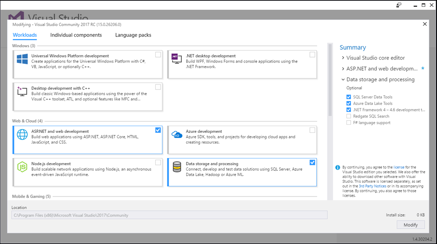This screenshot has width=437, height=244.
Task: Click the Mobile & Gaming (5) section header
Action: [x=31, y=196]
